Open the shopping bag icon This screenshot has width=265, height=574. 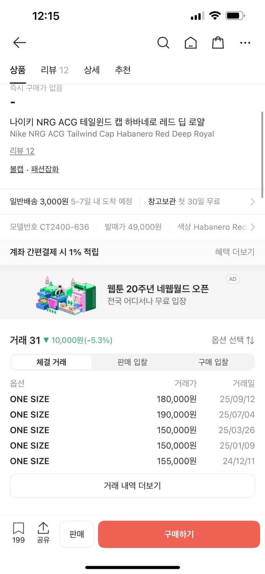point(218,43)
